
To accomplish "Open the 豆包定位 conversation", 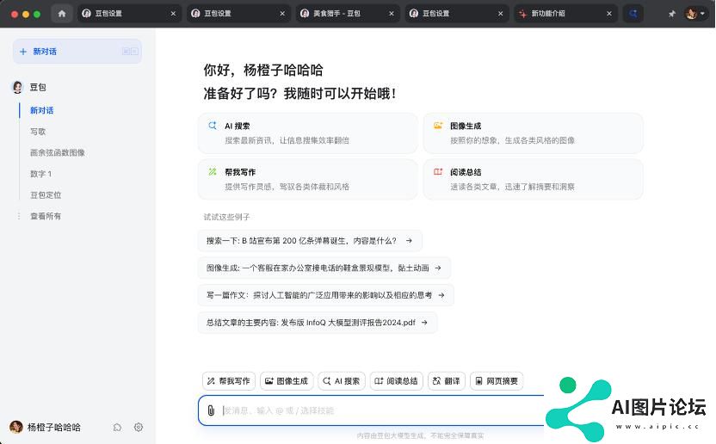I will point(46,195).
